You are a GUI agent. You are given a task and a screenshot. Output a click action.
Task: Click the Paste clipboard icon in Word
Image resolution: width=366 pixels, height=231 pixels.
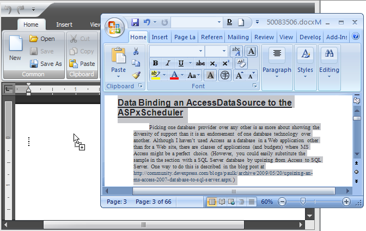(x=118, y=56)
